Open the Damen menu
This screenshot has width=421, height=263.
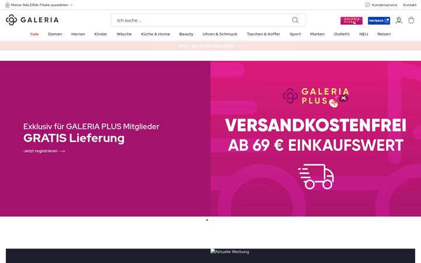(55, 34)
